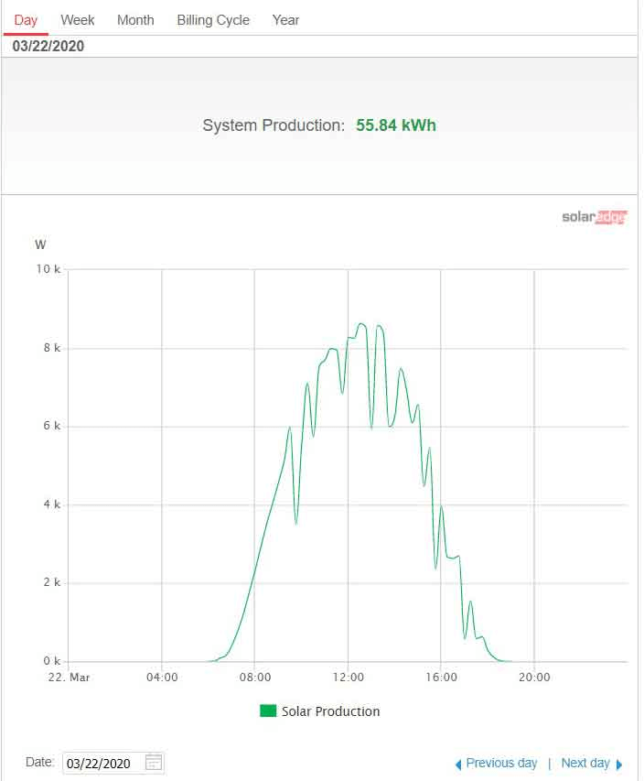The width and height of the screenshot is (644, 781).
Task: Go to Previous day link
Action: pyautogui.click(x=501, y=763)
